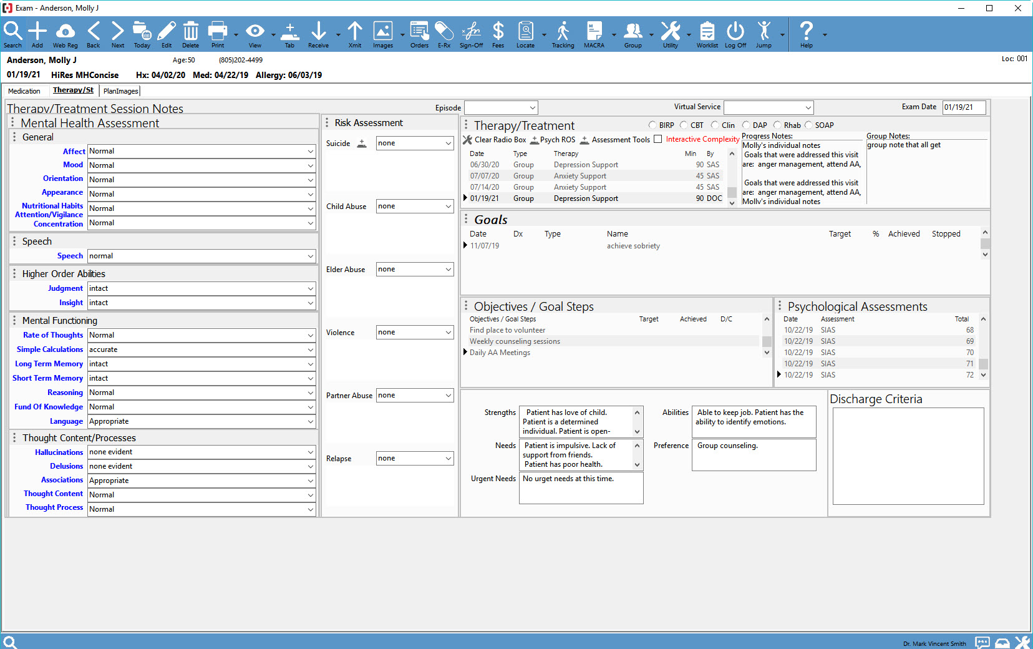The height and width of the screenshot is (649, 1033).
Task: Enable the Interactive Complexity checkbox
Action: 658,139
